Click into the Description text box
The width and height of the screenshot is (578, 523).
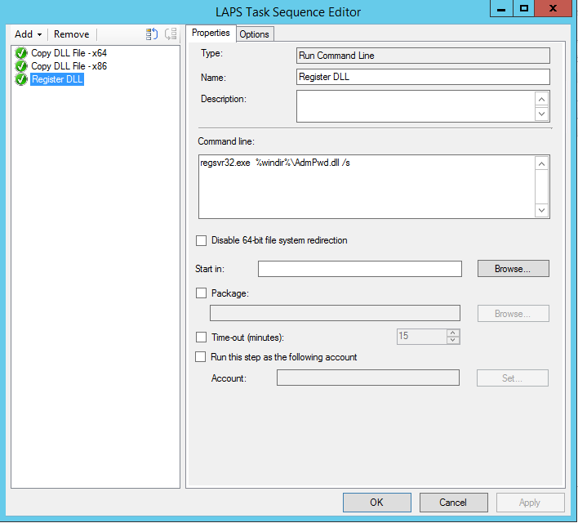416,106
